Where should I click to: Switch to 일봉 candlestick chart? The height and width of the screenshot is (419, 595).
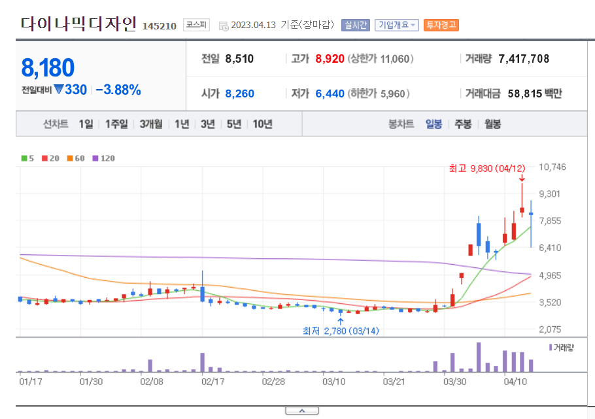[x=433, y=124]
